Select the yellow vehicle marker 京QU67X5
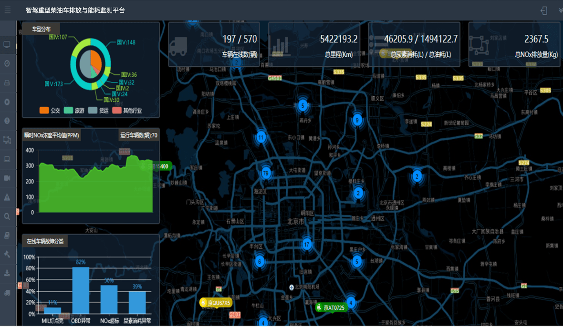This screenshot has width=563, height=327. click(x=216, y=303)
